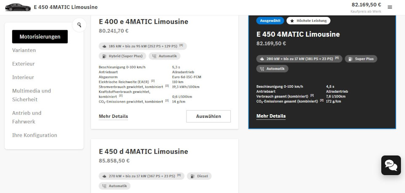
Task: Click the car thumbnail in header
Action: coord(18,7)
